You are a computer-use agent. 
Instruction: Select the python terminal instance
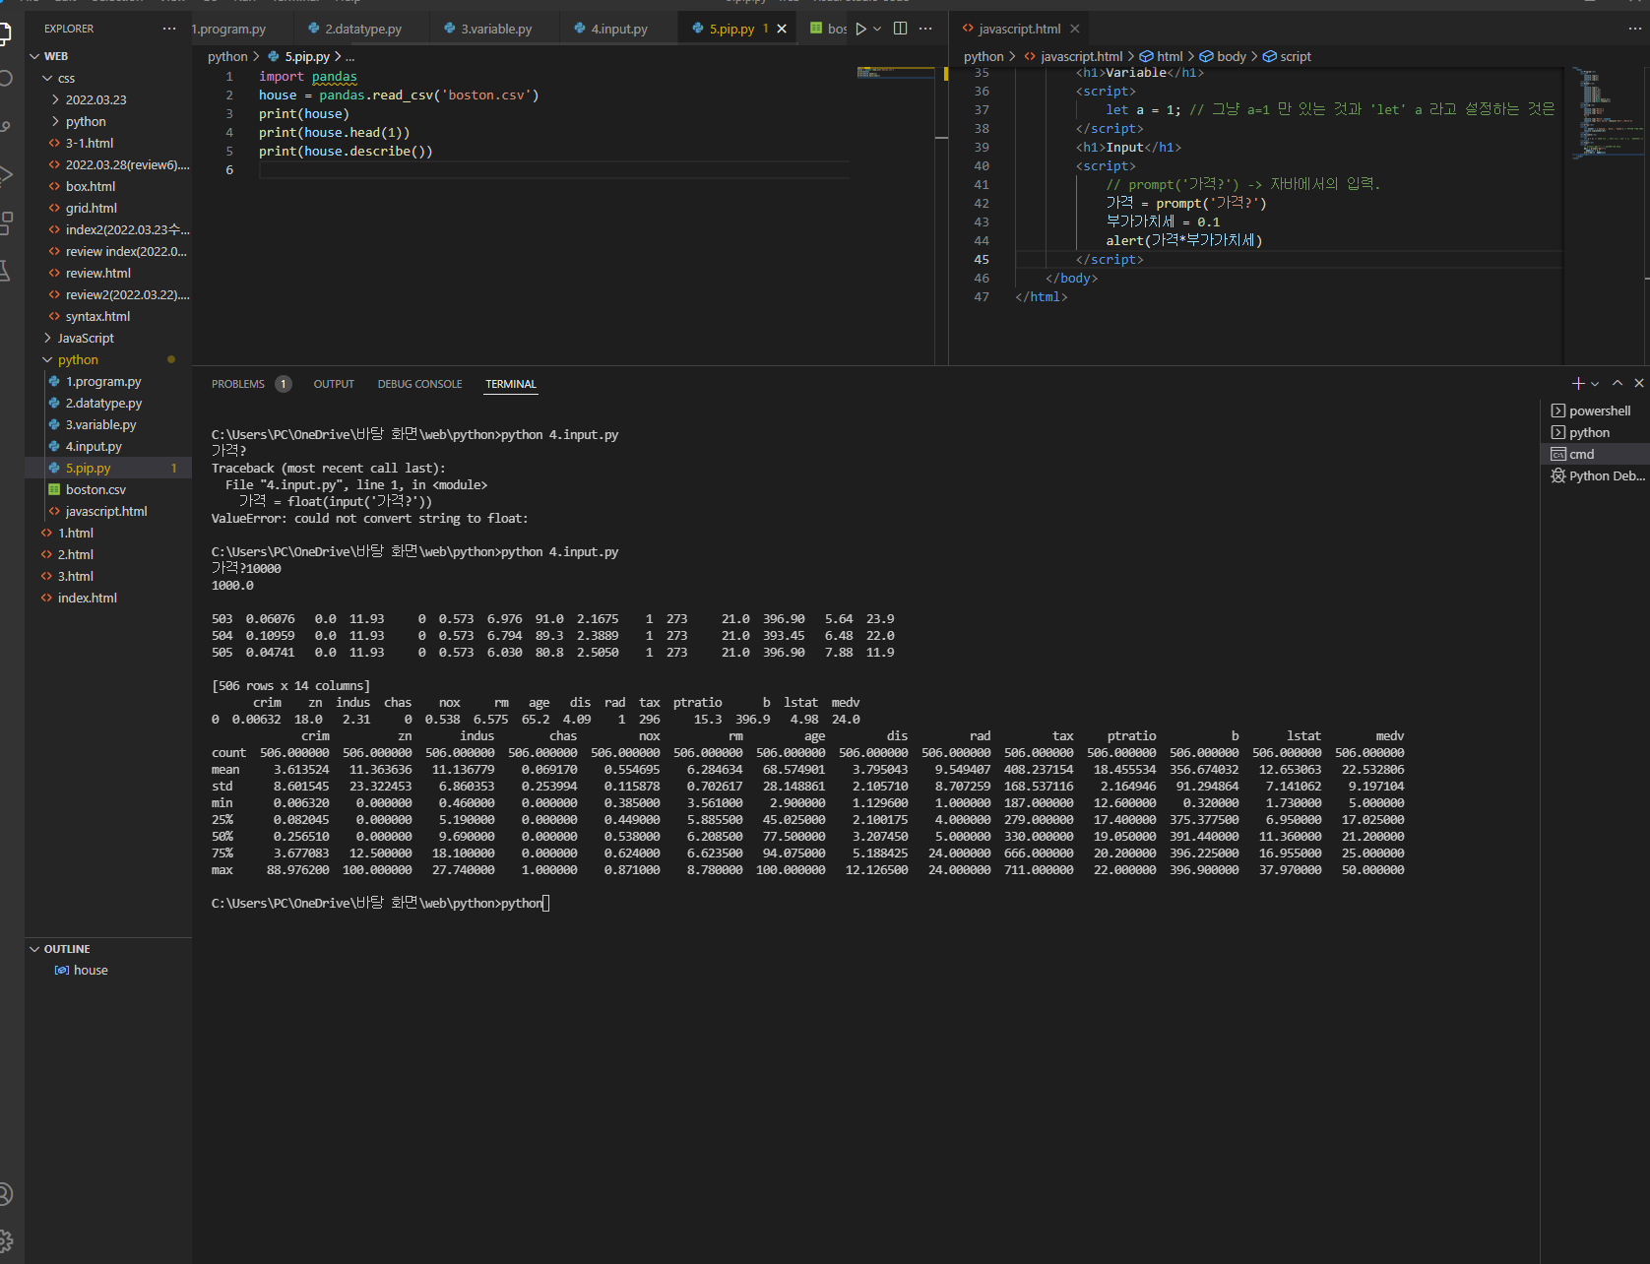pyautogui.click(x=1594, y=432)
